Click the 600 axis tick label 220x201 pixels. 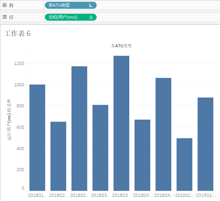[20, 127]
